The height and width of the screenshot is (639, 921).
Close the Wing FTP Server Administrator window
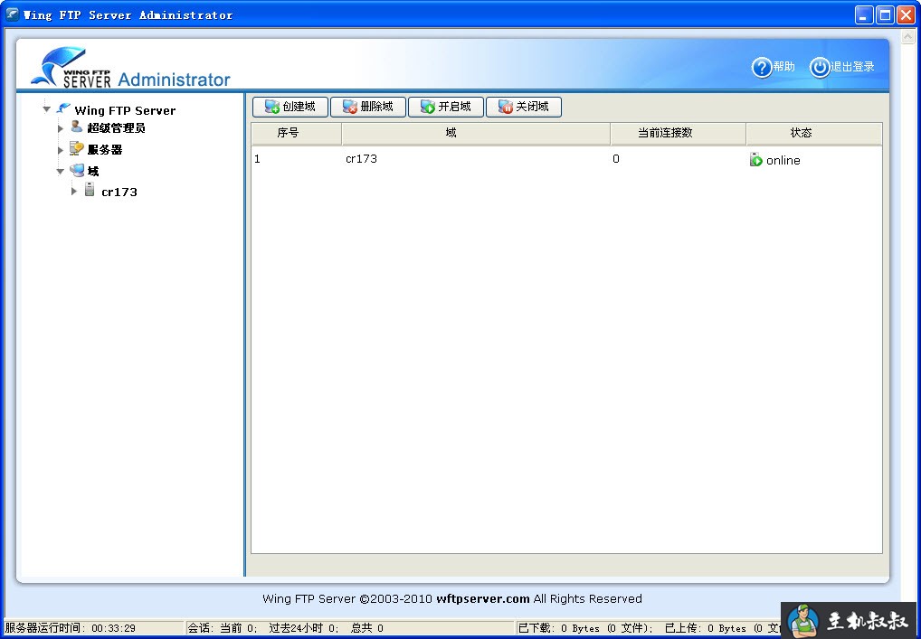[906, 14]
